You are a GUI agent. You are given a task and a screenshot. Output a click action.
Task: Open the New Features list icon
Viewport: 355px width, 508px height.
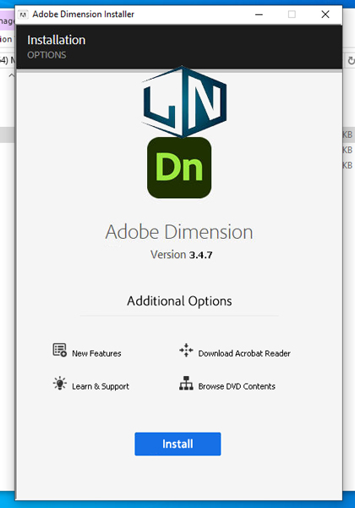click(59, 351)
